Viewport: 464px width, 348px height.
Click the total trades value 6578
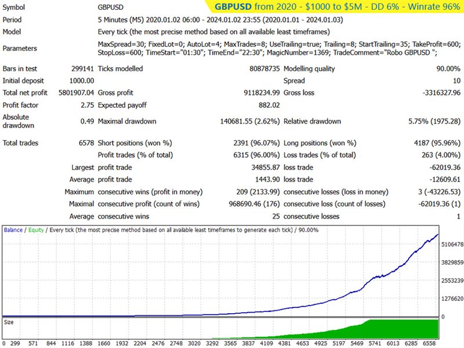click(x=86, y=143)
